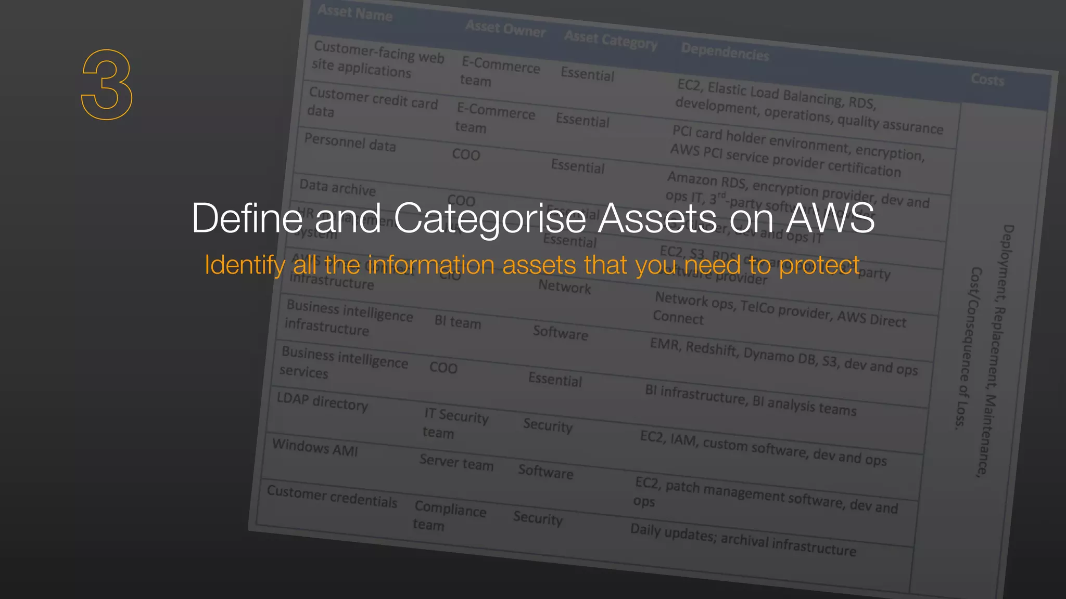The height and width of the screenshot is (599, 1066).
Task: Click 'COO' owner in Personnel data row
Action: tap(466, 154)
